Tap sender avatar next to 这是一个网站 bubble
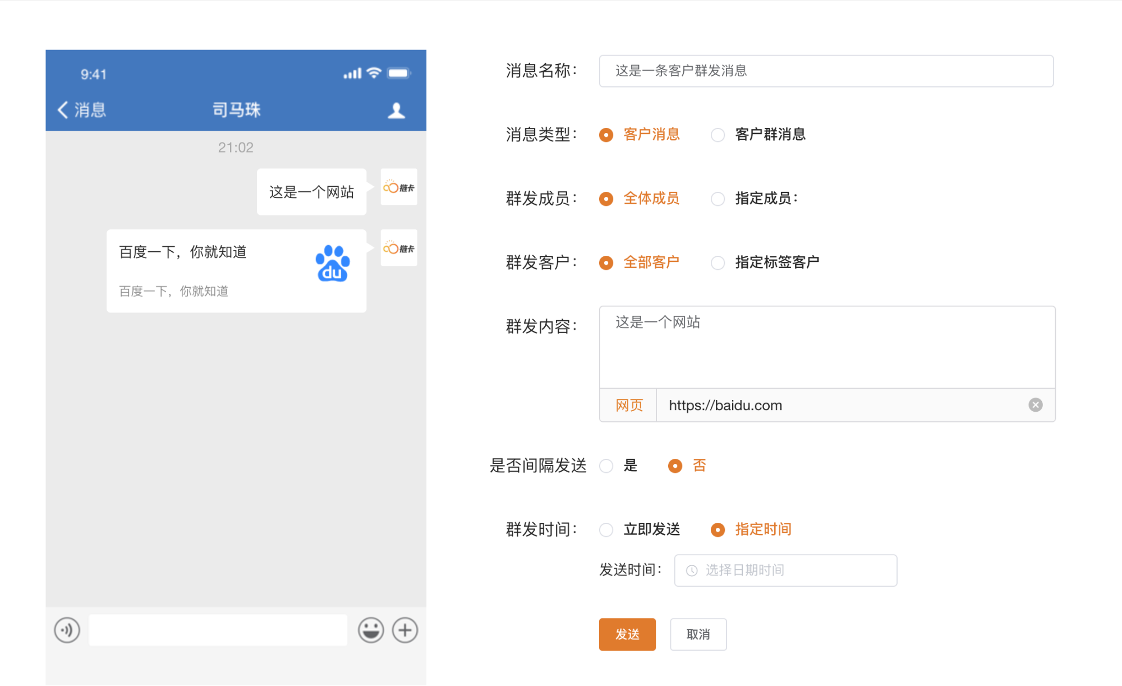 pyautogui.click(x=398, y=187)
